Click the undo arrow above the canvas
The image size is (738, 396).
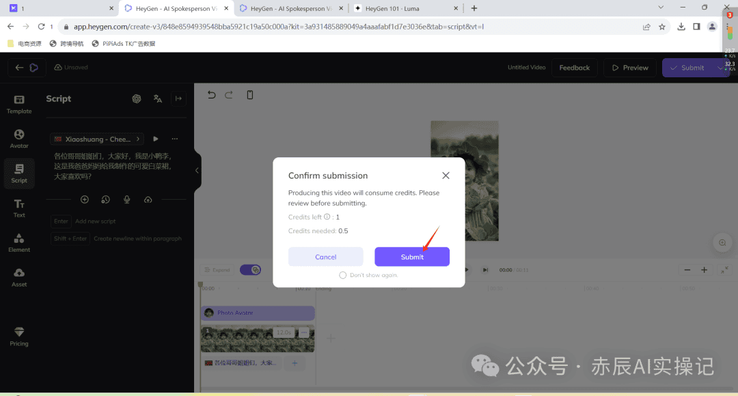(211, 94)
